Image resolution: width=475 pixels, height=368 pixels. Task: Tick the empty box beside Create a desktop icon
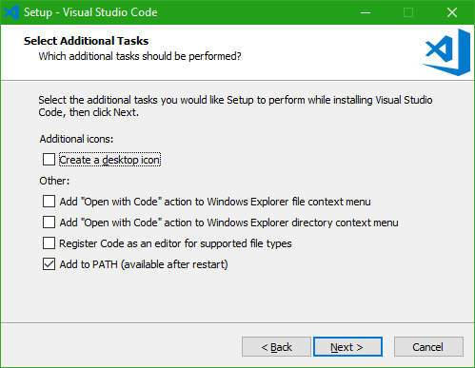pyautogui.click(x=49, y=160)
